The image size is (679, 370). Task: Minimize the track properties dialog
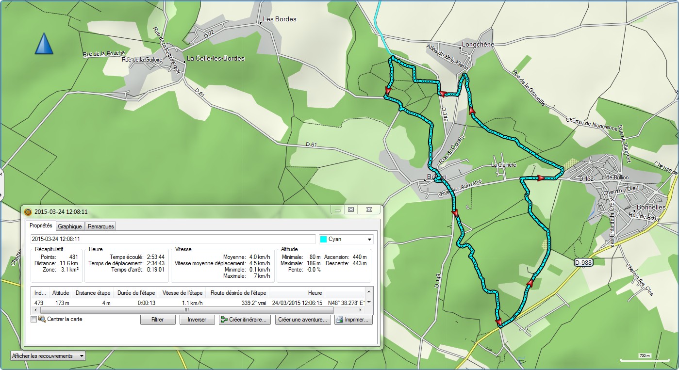[x=338, y=209]
